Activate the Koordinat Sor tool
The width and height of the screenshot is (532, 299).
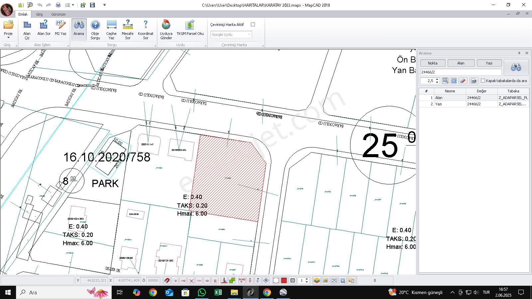pyautogui.click(x=146, y=29)
